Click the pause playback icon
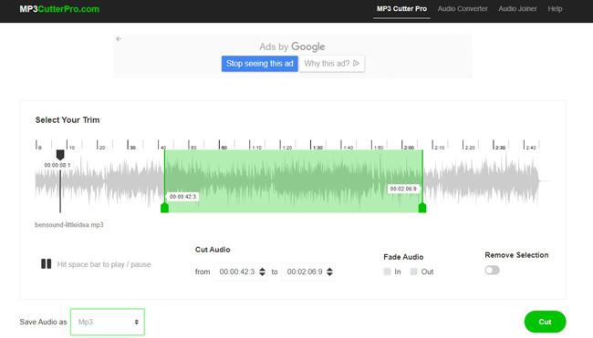Viewport: 593px width, 338px height. point(47,263)
